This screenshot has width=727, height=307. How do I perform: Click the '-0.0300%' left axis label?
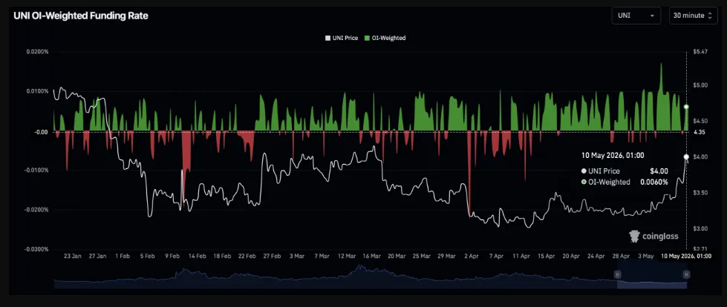pos(37,249)
